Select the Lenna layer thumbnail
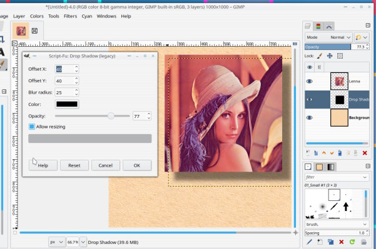The image size is (376, 249). [339, 81]
